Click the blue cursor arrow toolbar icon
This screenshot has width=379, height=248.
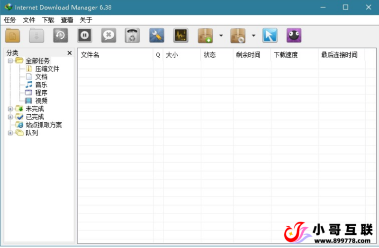270,35
